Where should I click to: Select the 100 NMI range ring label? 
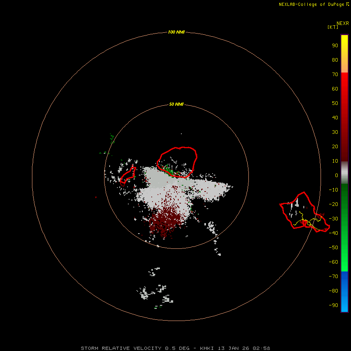176,32
